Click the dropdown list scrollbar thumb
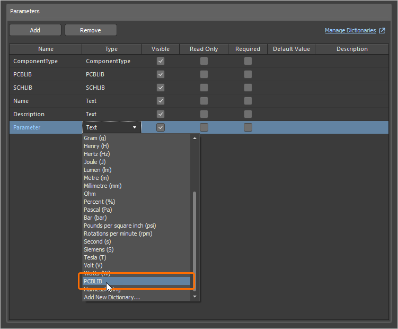Image resolution: width=398 pixels, height=329 pixels. (194, 241)
